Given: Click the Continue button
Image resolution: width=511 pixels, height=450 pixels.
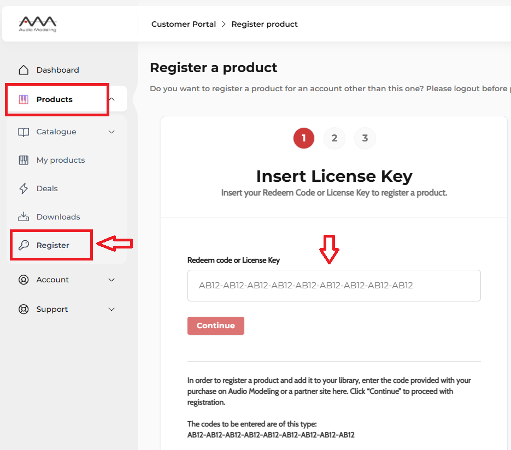Looking at the screenshot, I should pos(216,325).
